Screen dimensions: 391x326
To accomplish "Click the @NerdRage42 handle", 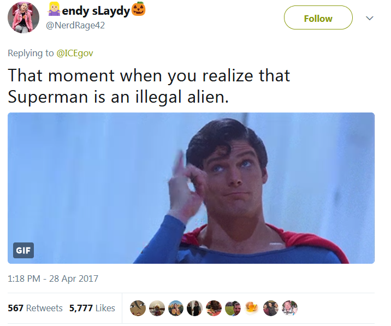I will [75, 25].
